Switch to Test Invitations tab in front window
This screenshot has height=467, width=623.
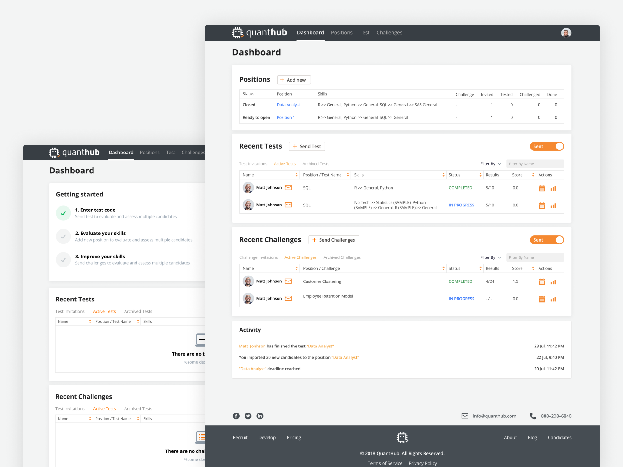(253, 164)
